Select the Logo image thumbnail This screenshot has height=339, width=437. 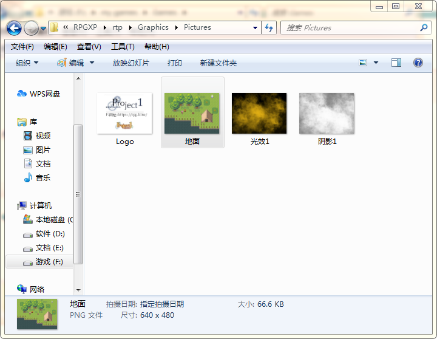click(124, 113)
